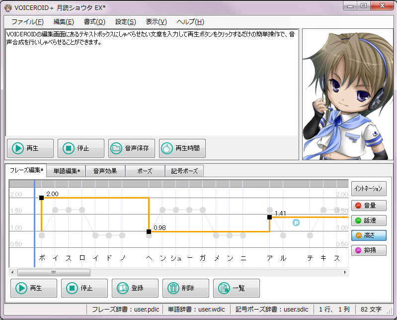
Task: Open the 設定(S) menu
Action: tap(126, 22)
